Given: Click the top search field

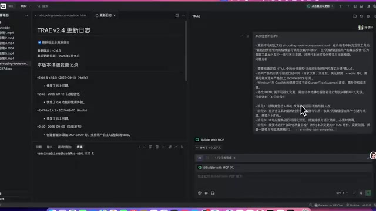Looking at the screenshot, I should [43, 6].
